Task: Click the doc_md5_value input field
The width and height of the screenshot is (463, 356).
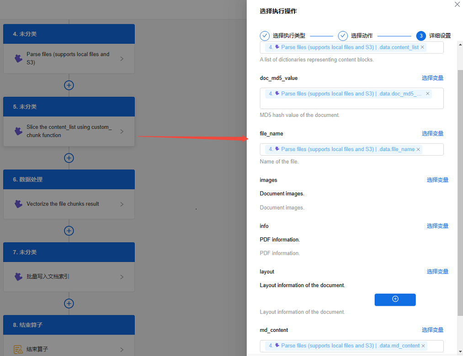Action: 351,98
